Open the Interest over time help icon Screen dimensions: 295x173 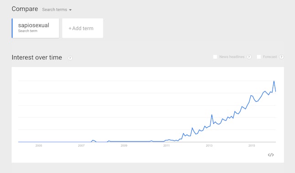70,58
